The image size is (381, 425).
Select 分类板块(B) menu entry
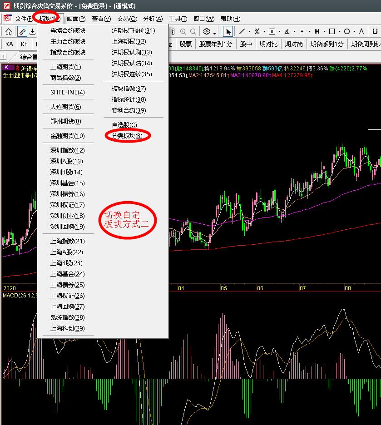point(127,136)
